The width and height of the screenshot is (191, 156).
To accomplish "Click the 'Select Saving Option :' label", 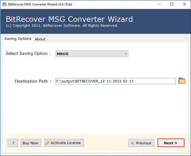I will 28,53.
